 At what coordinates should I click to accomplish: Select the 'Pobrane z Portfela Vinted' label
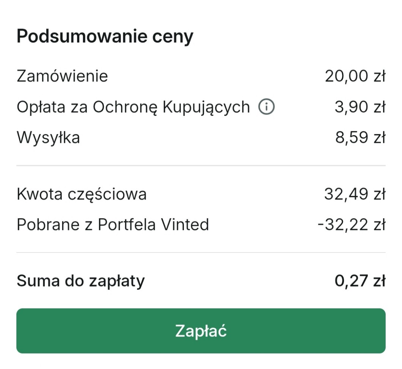[113, 225]
